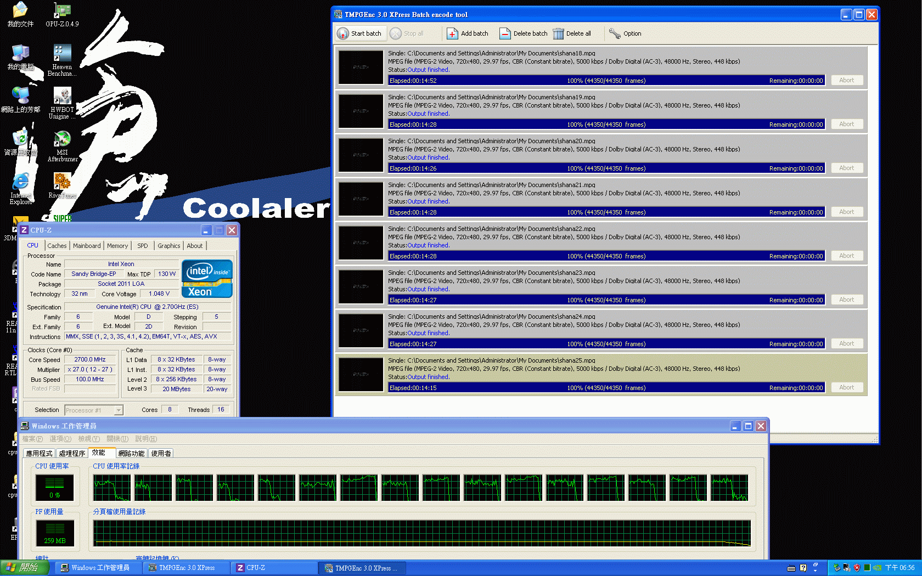Viewport: 922px width, 576px height.
Task: Open the My Computer desktop icon
Action: click(x=20, y=53)
